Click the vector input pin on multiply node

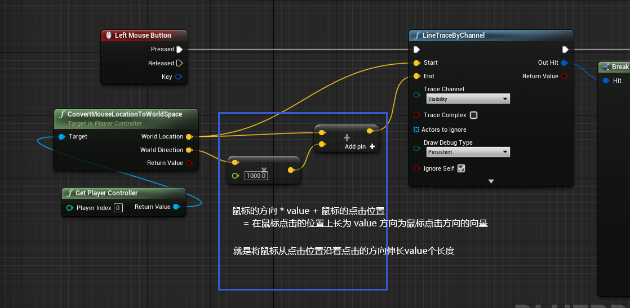pyautogui.click(x=236, y=162)
